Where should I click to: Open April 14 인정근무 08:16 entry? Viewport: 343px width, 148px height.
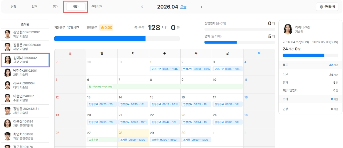133,104
